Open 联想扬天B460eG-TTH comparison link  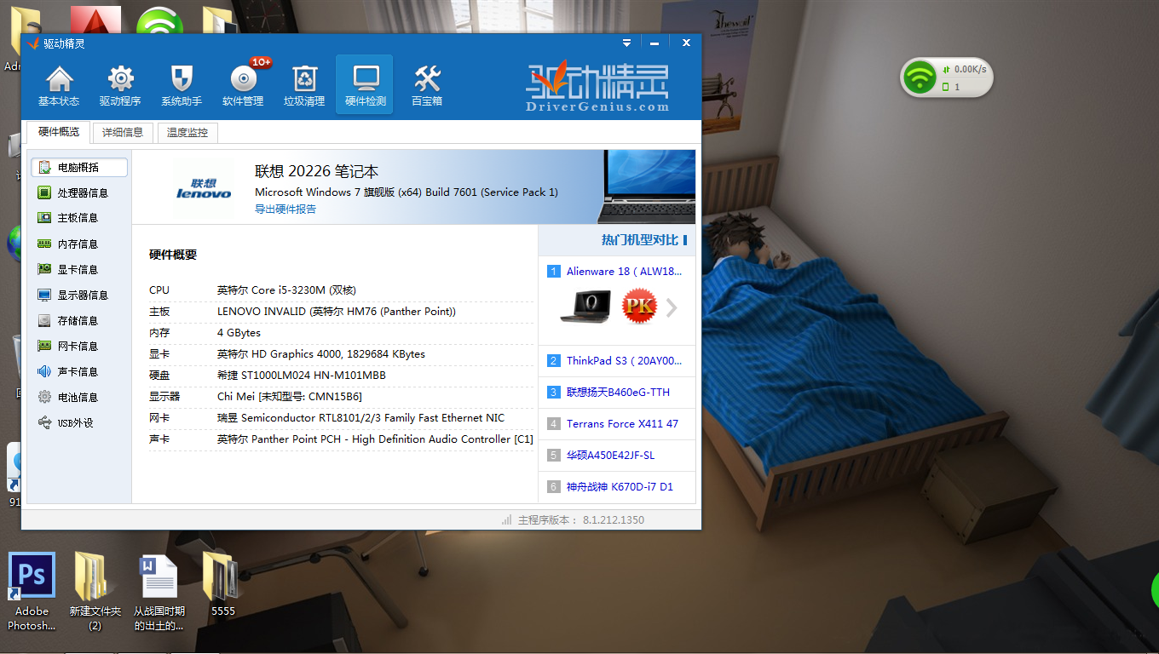coord(618,393)
